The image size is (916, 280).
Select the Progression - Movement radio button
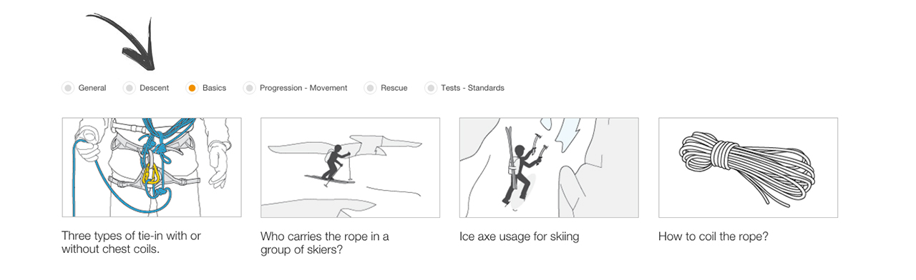(x=249, y=88)
